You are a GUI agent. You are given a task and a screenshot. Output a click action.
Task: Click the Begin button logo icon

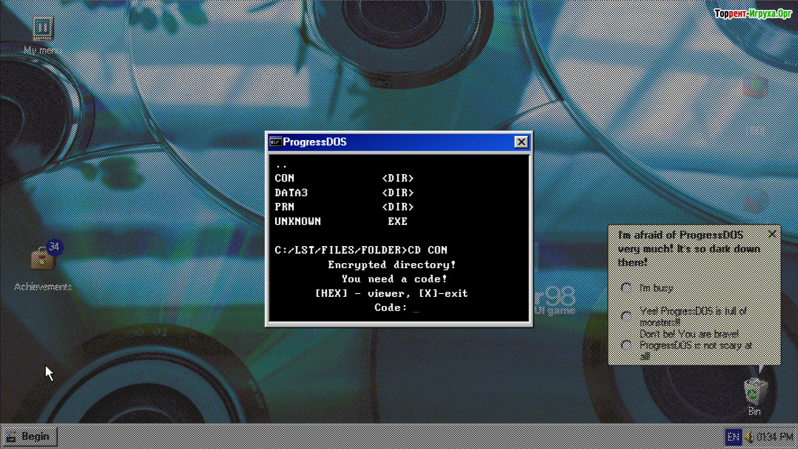(11, 437)
